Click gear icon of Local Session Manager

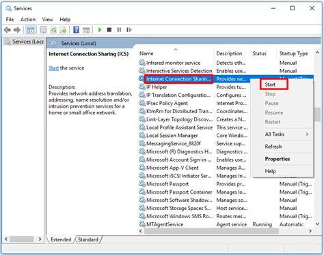(142, 136)
